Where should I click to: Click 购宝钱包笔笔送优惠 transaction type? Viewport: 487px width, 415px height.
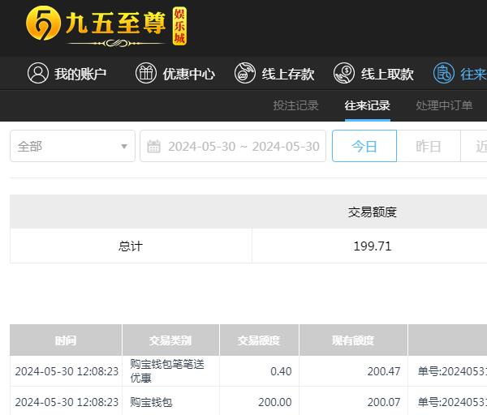166,371
